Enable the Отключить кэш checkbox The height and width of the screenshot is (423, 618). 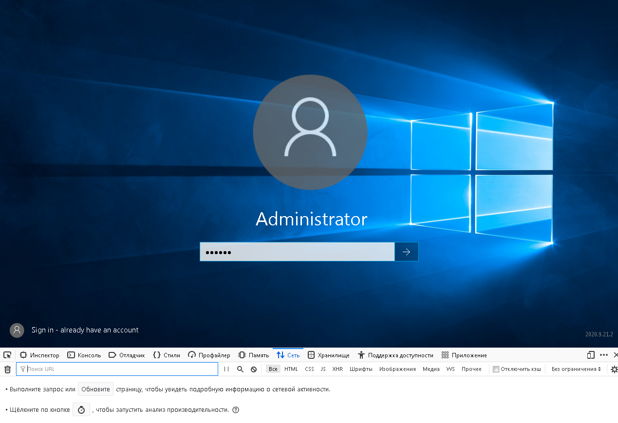coord(496,369)
